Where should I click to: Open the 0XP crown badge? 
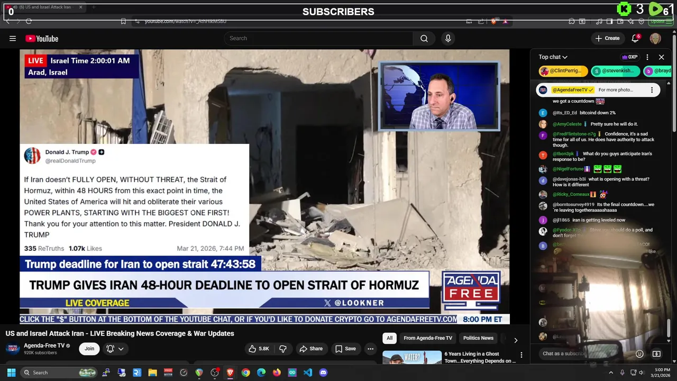[x=629, y=57]
